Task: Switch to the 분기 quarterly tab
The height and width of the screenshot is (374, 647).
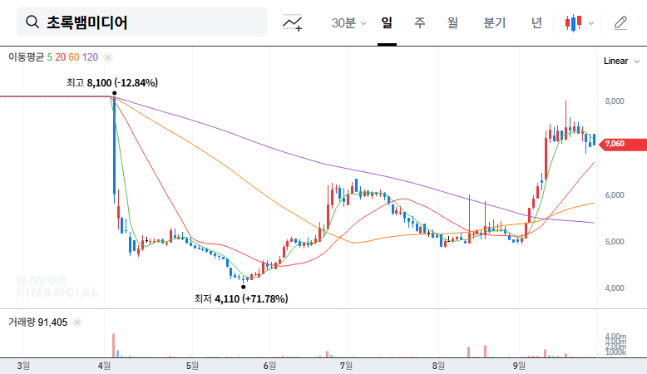Action: click(x=494, y=22)
